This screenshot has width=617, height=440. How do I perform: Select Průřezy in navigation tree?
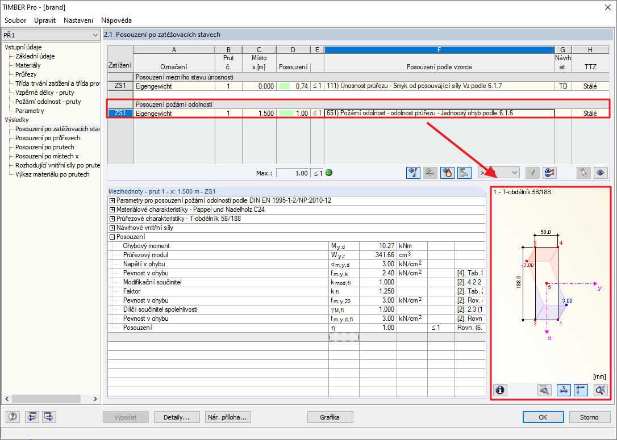tap(26, 74)
